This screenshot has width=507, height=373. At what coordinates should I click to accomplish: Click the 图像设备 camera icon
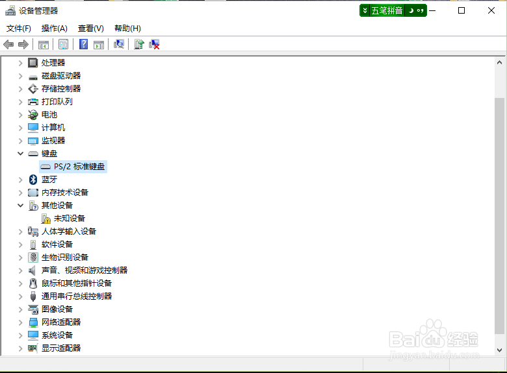click(x=33, y=309)
